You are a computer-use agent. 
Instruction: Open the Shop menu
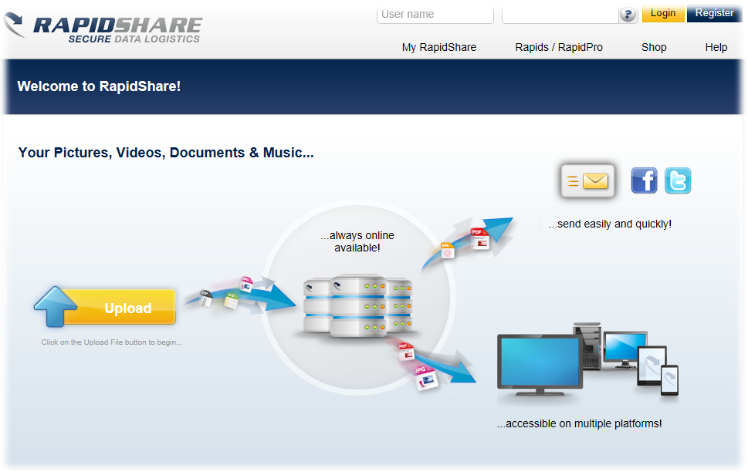[654, 47]
